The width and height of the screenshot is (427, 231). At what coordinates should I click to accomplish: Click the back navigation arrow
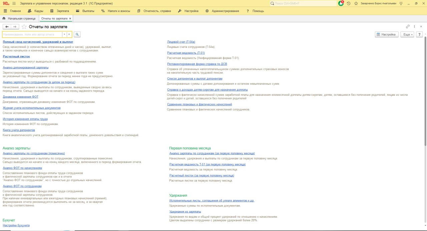[x=6, y=26]
